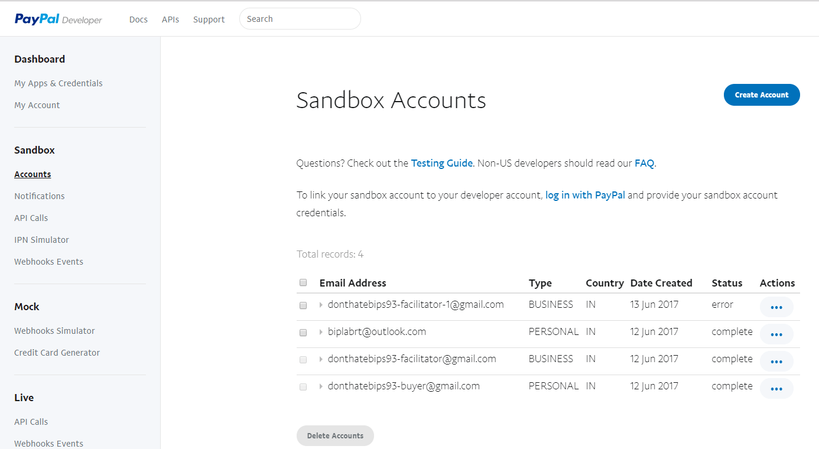
Task: Click the donthatebips93-facilitator-1@gmail.com email
Action: (415, 305)
